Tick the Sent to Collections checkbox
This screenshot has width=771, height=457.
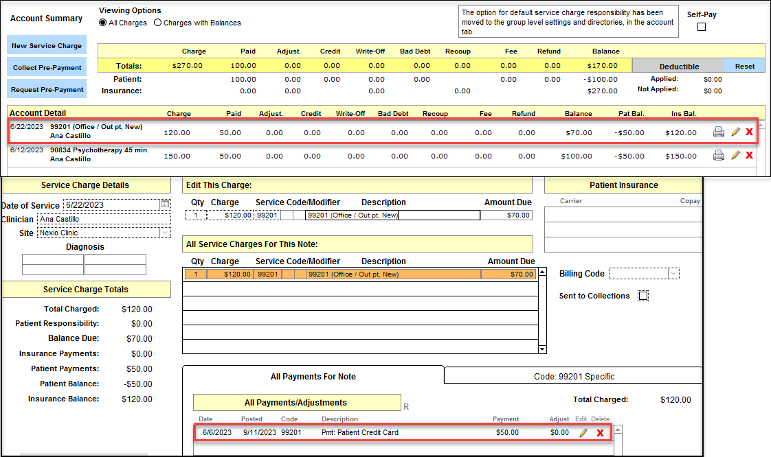click(x=643, y=296)
